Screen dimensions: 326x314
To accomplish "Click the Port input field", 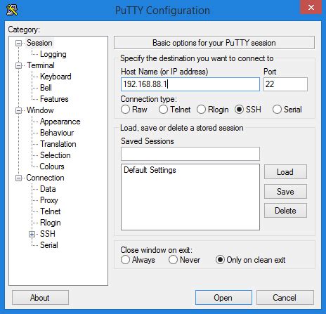I will point(285,84).
